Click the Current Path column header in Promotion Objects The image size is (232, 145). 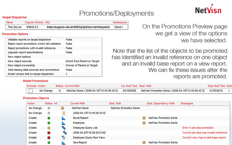click(77, 103)
